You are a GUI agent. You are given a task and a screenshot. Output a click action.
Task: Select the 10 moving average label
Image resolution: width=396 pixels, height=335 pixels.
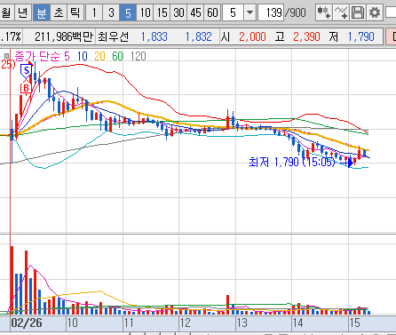tap(83, 56)
